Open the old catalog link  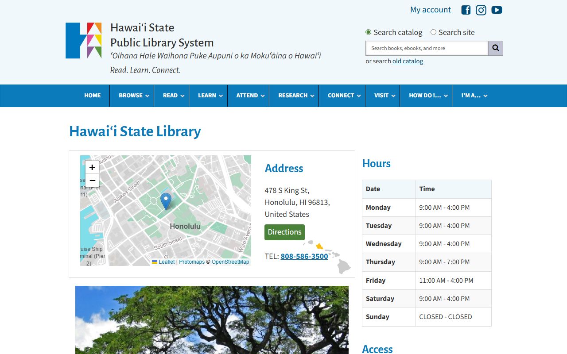[408, 61]
